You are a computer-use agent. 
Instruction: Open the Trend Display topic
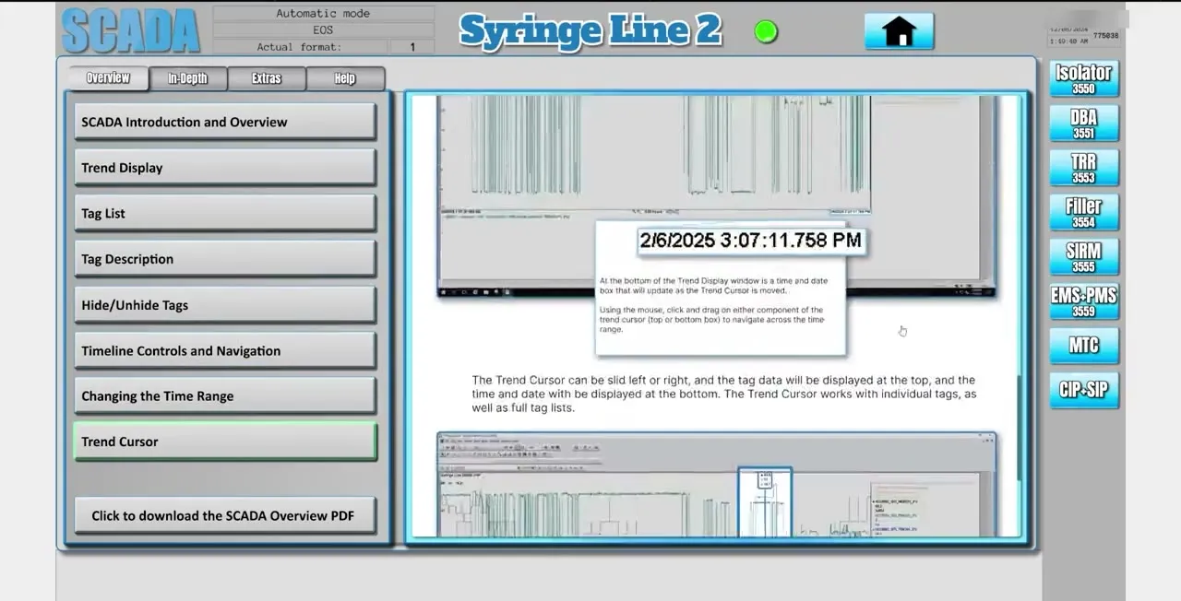pyautogui.click(x=225, y=168)
